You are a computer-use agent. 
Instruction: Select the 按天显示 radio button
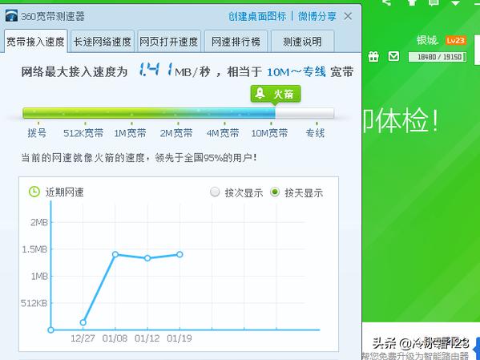click(x=275, y=192)
